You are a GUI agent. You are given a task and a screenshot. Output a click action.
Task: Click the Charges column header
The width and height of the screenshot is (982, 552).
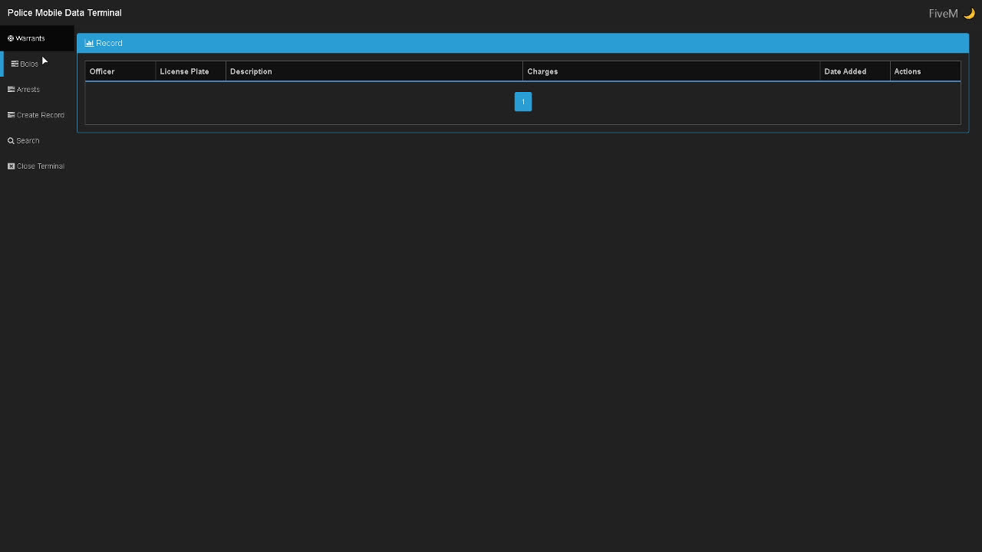542,71
